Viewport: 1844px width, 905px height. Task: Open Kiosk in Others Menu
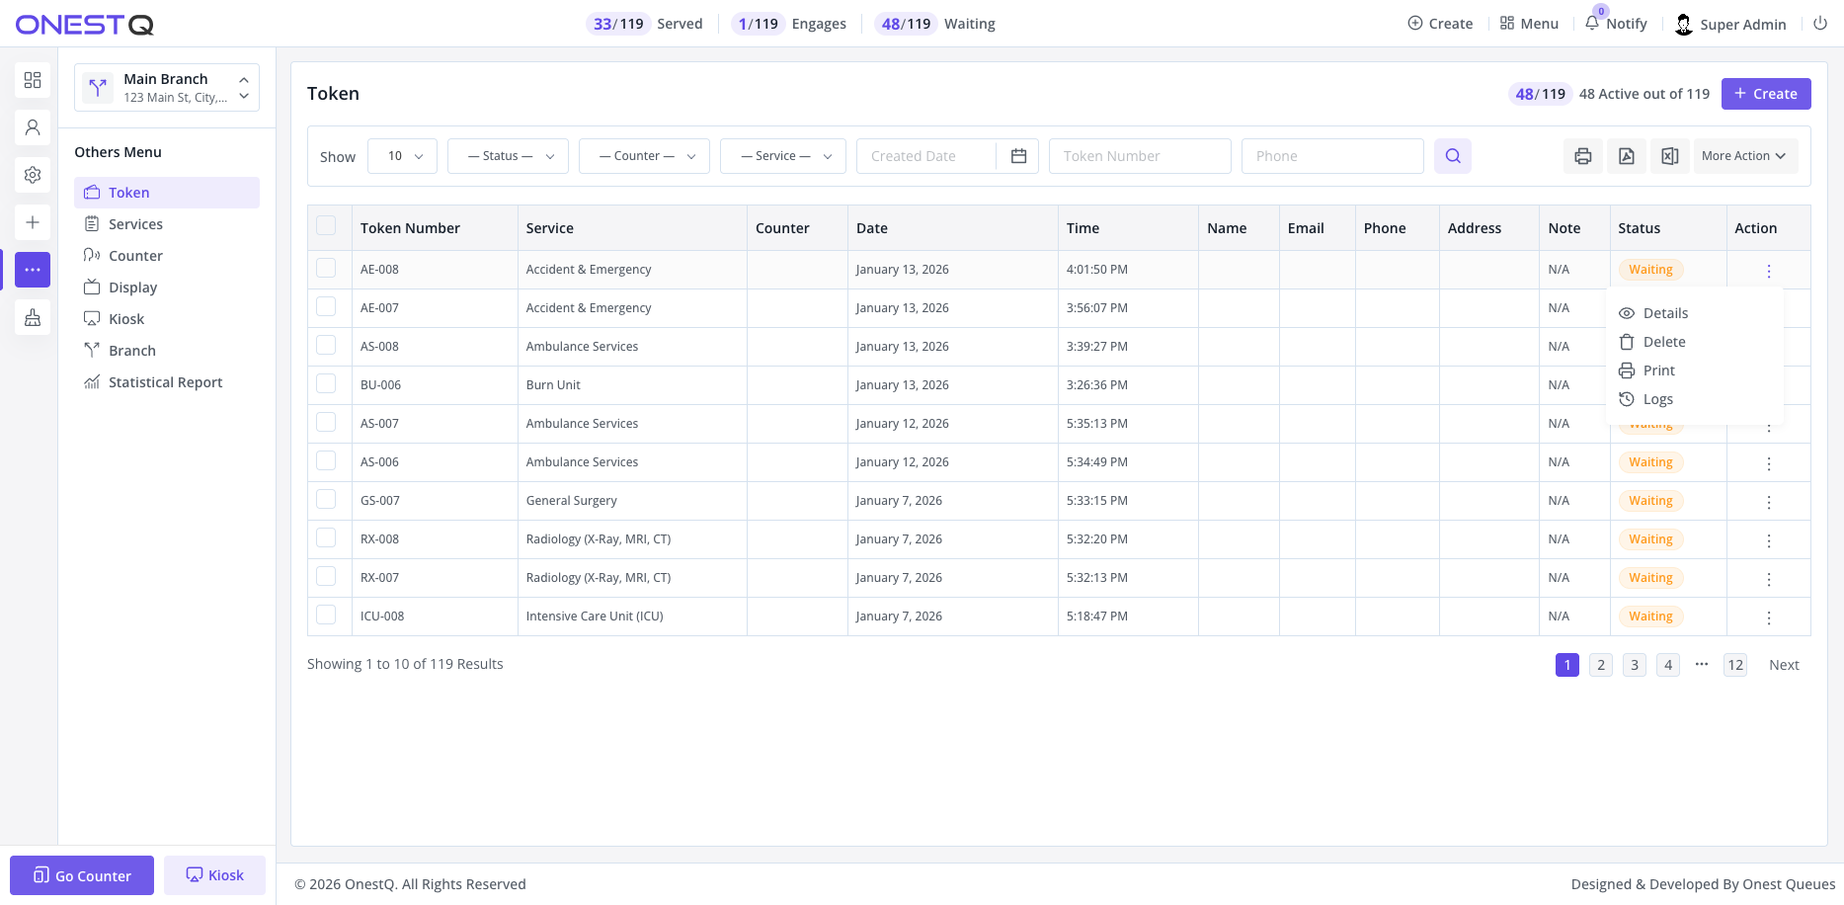click(x=167, y=319)
